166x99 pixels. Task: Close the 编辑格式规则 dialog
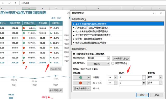pyautogui.click(x=161, y=13)
